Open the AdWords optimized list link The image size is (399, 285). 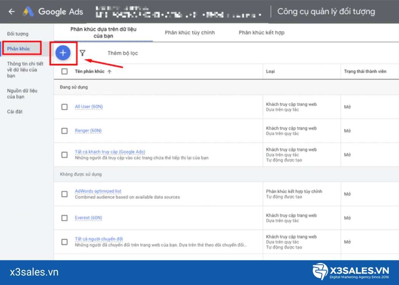(x=98, y=191)
